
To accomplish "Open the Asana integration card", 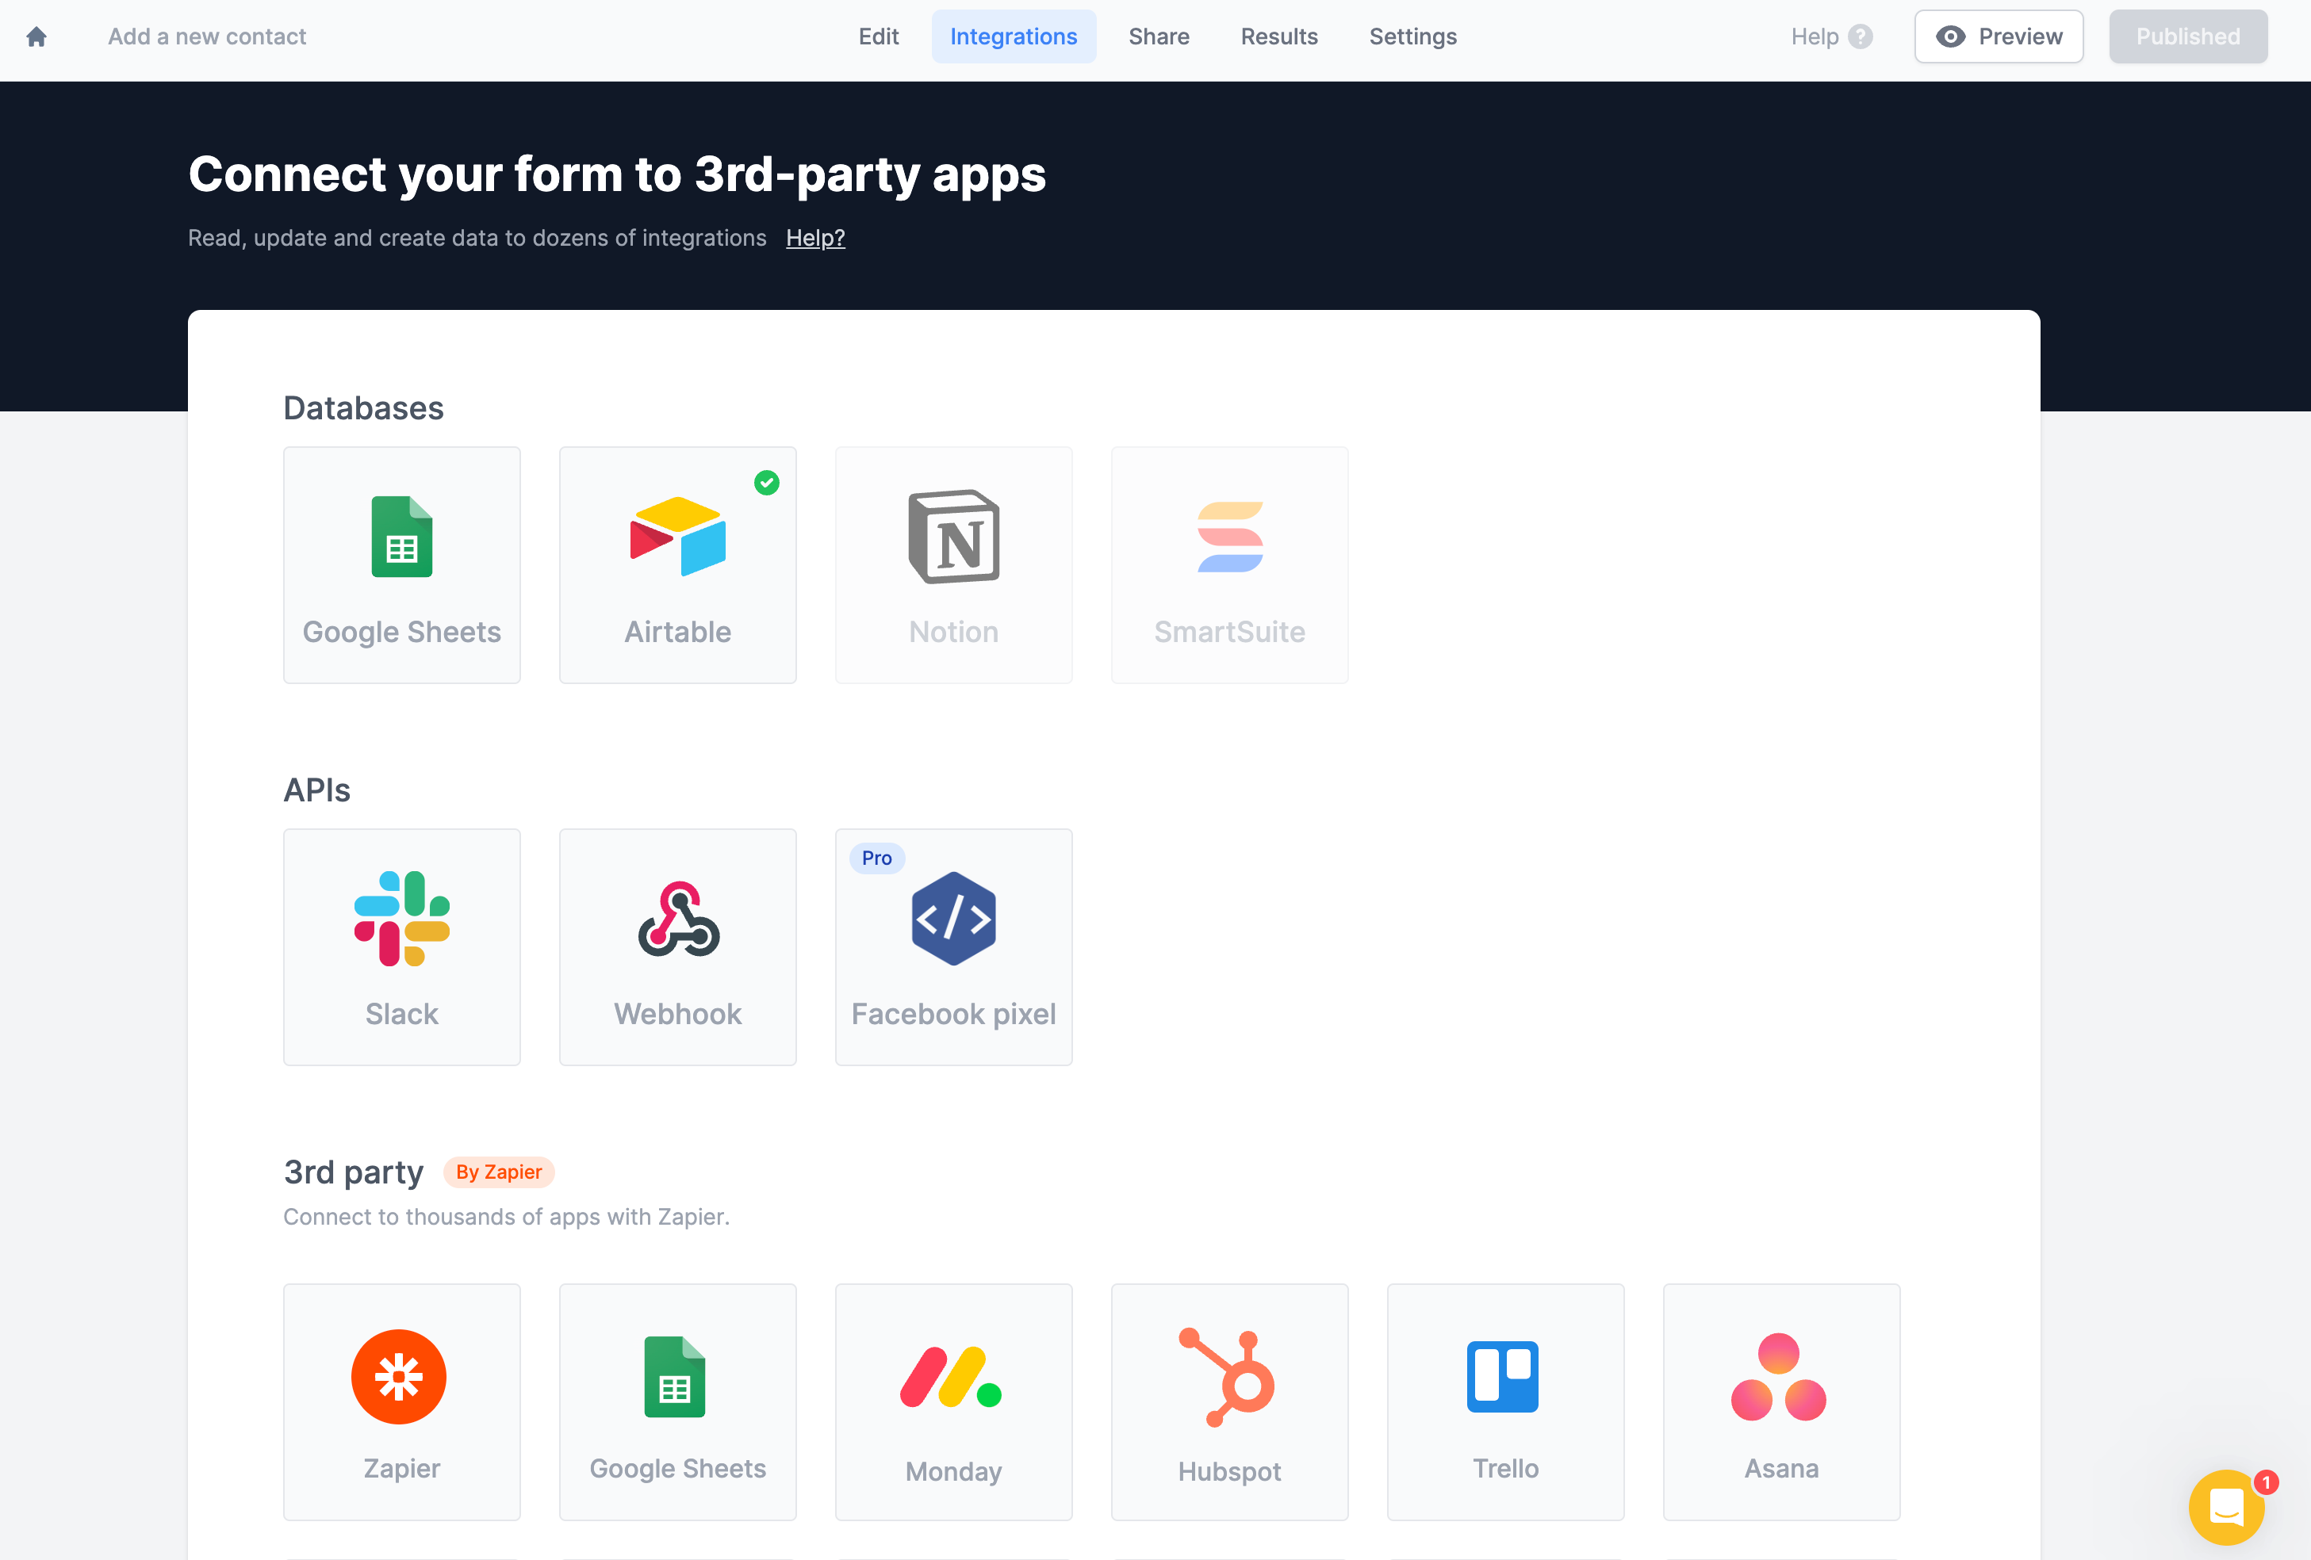I will point(1781,1402).
